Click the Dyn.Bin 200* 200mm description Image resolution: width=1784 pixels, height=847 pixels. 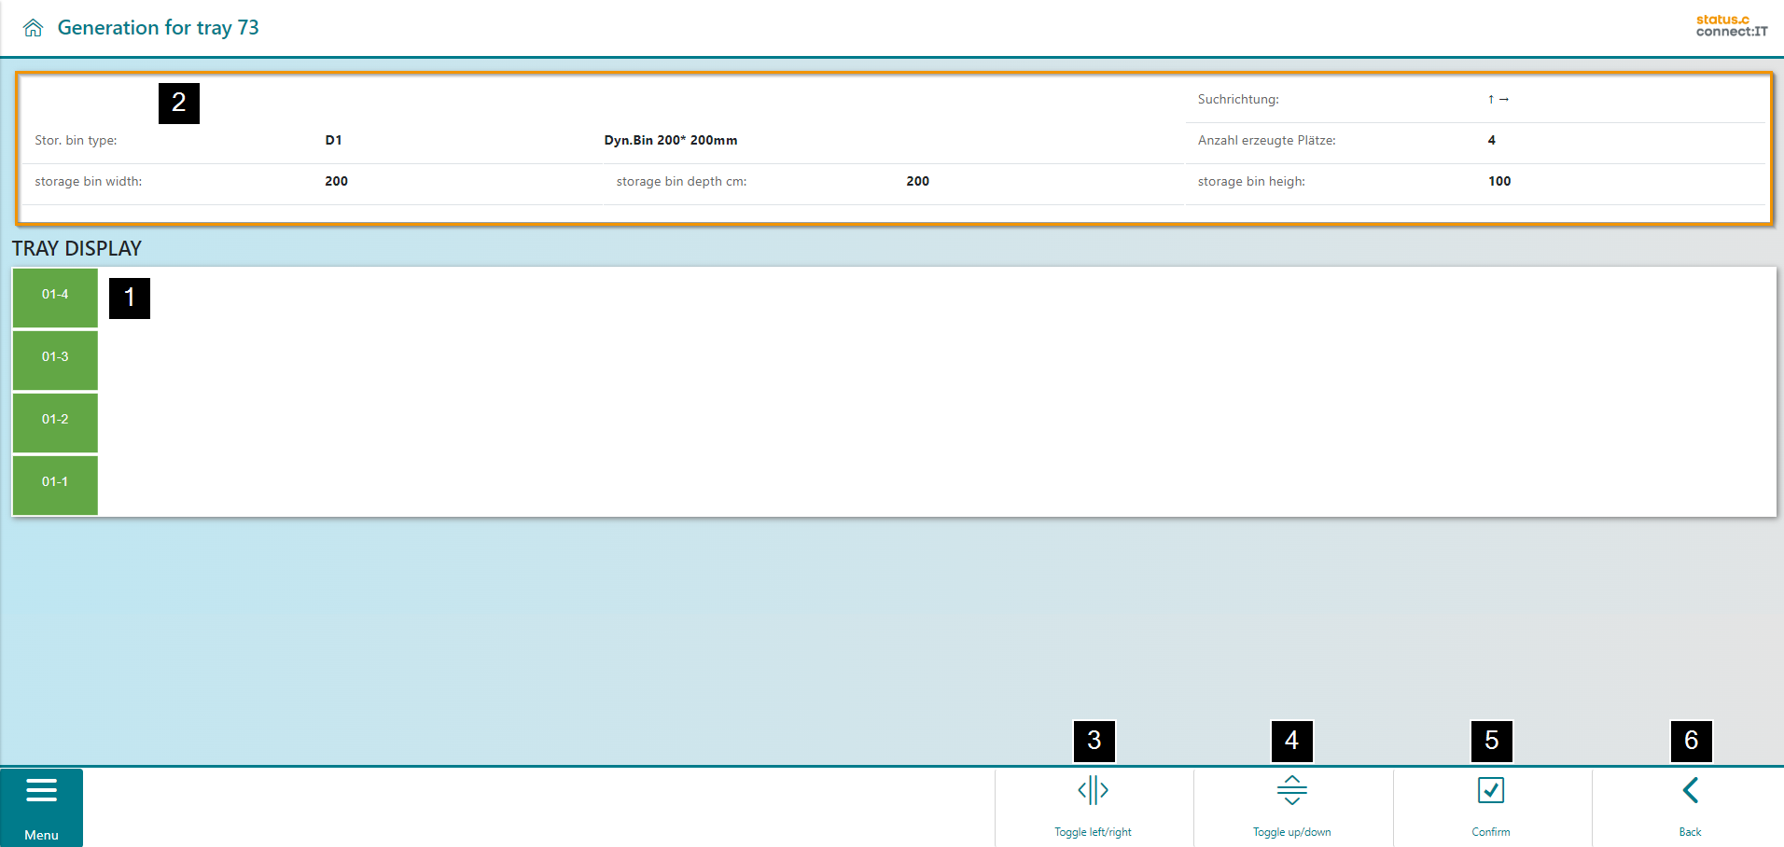(670, 140)
